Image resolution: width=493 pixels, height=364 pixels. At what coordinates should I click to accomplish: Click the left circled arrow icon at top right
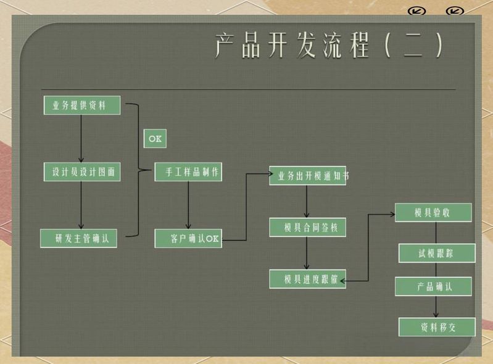416,11
